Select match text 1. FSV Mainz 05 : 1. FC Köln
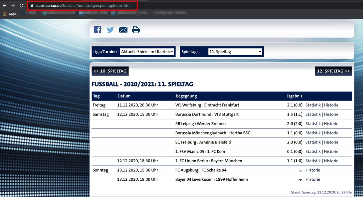 [200, 151]
